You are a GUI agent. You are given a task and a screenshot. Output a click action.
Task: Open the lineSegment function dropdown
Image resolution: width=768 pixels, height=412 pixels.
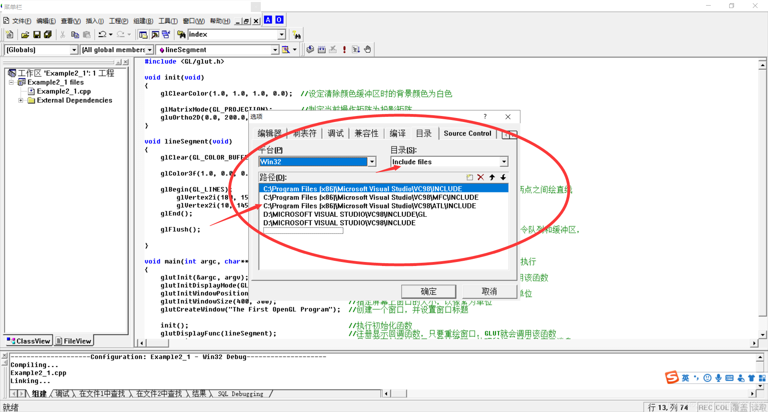coord(275,50)
